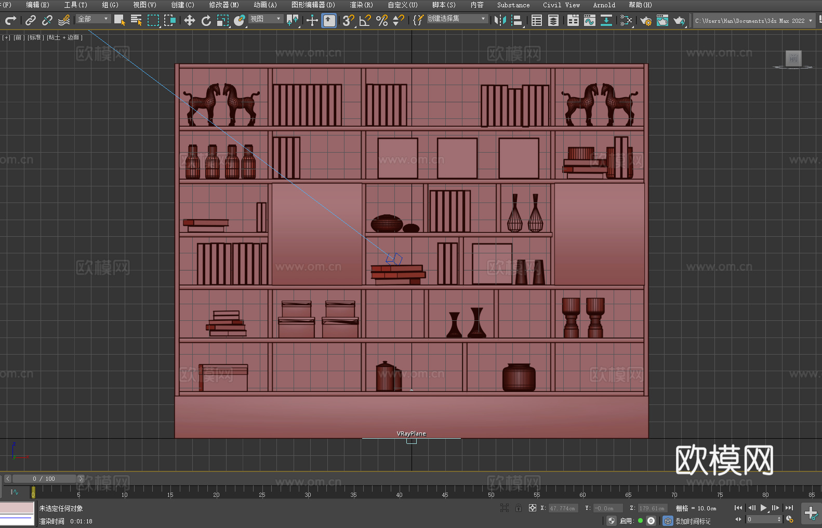Click the Redo arrow icon
This screenshot has width=822, height=528.
coord(10,20)
